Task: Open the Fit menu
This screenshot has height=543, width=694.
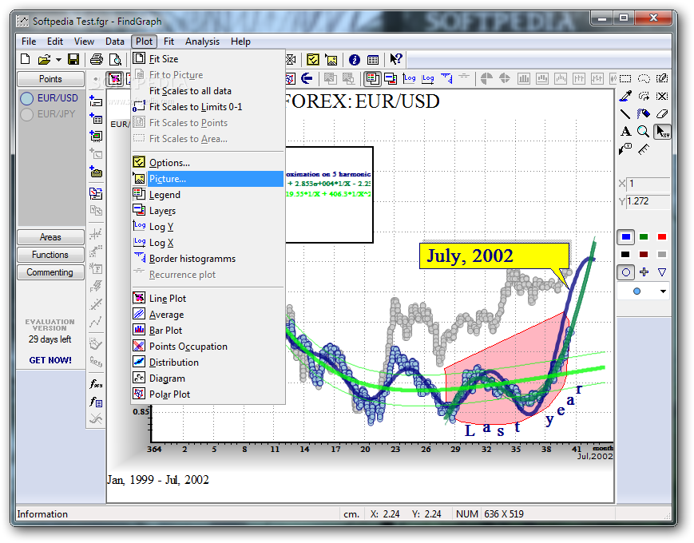Action: [169, 42]
